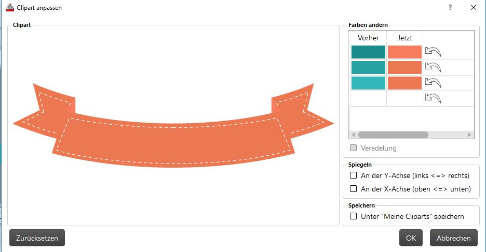486x252 pixels.
Task: Revert the second row color with its undo arrow
Action: click(433, 67)
